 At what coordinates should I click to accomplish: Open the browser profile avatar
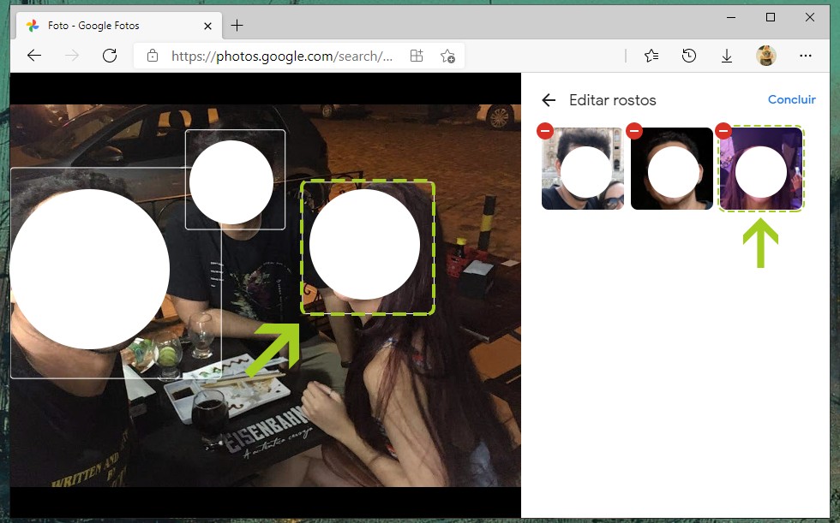coord(765,56)
